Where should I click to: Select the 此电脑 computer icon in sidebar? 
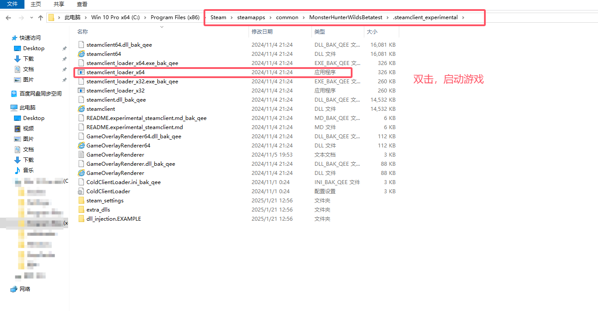(x=14, y=108)
